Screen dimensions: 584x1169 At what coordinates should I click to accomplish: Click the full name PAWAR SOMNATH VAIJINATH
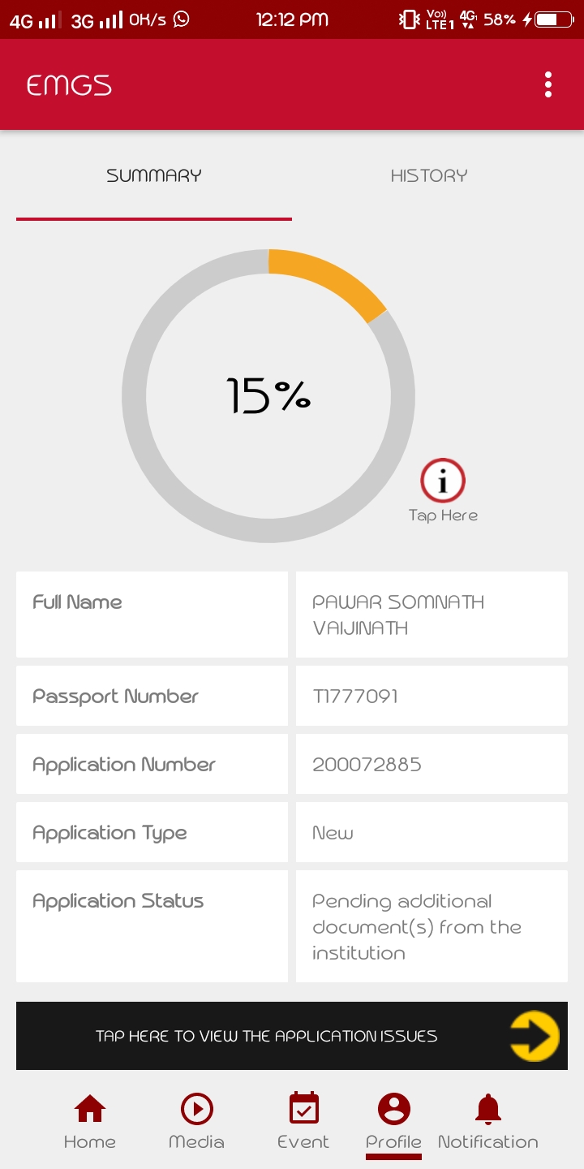point(397,615)
